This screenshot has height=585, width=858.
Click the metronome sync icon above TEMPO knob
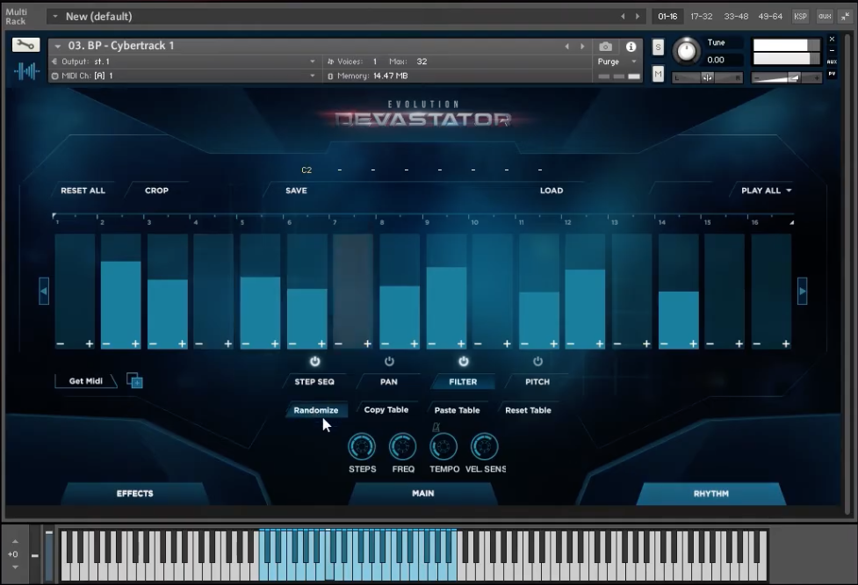pyautogui.click(x=436, y=427)
